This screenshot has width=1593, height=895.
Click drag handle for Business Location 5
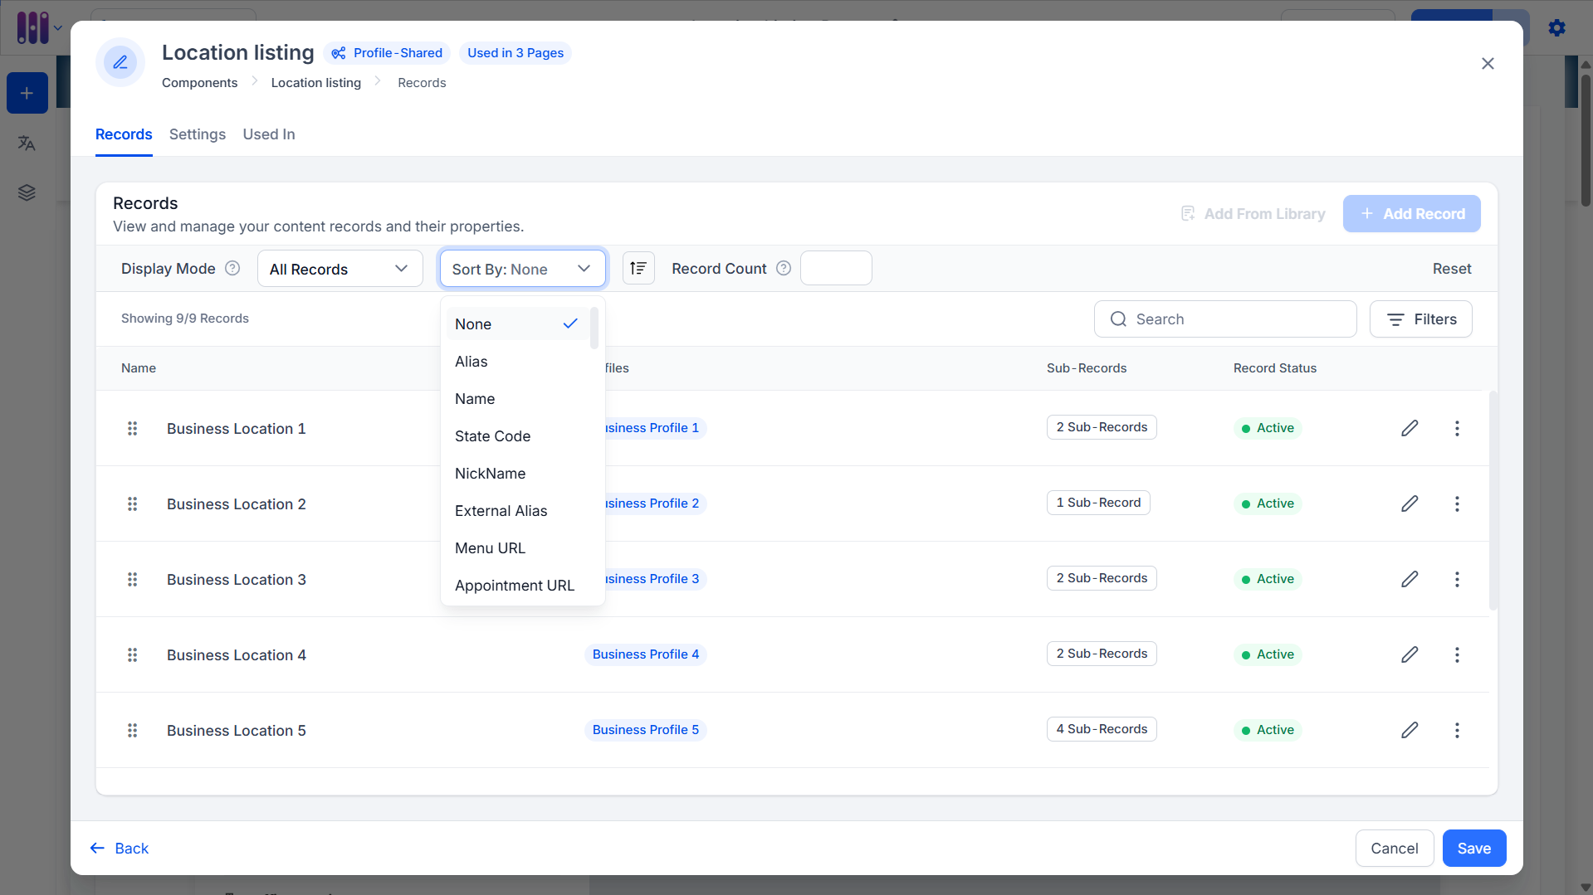pos(132,730)
